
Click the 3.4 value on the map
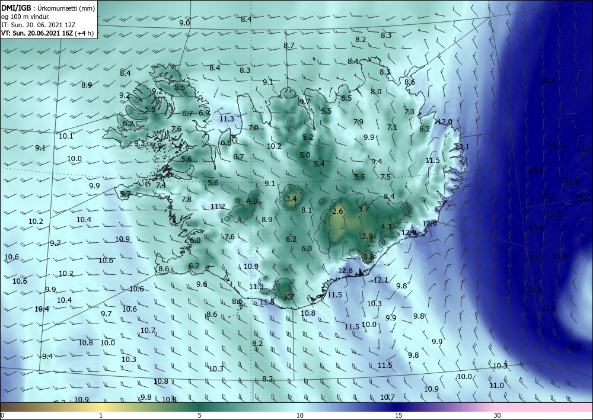coord(291,198)
